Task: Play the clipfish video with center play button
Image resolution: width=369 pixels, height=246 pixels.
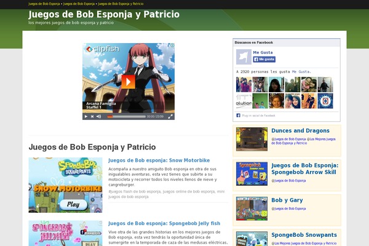Action: [129, 82]
